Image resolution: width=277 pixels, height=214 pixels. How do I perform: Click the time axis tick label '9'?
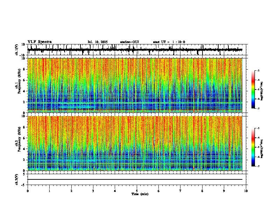(x=224, y=191)
